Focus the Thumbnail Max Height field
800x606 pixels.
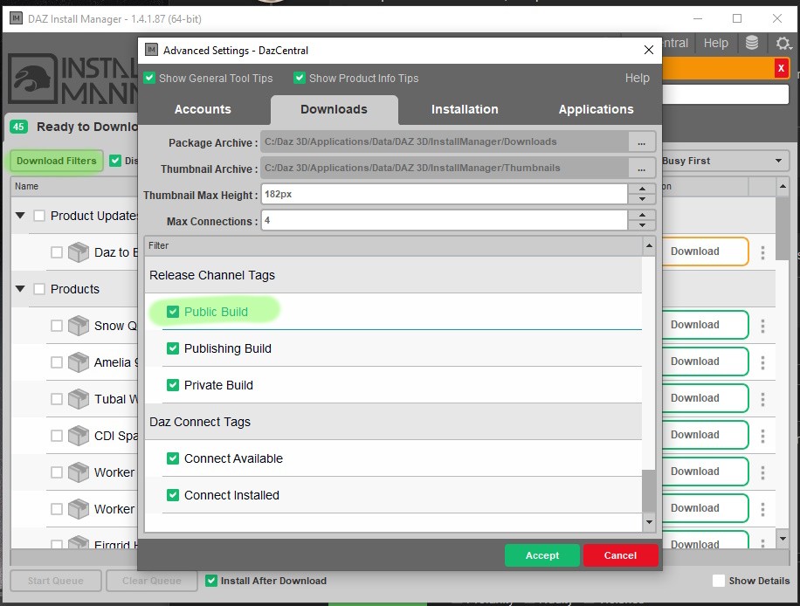(x=445, y=195)
